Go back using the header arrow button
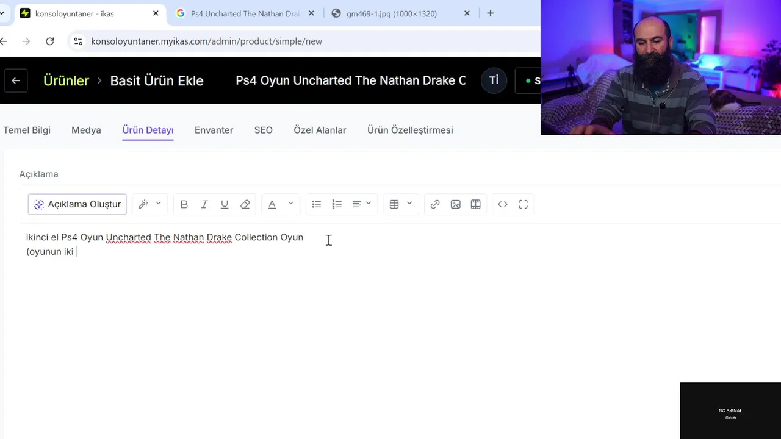Viewport: 781px width, 439px height. [16, 80]
